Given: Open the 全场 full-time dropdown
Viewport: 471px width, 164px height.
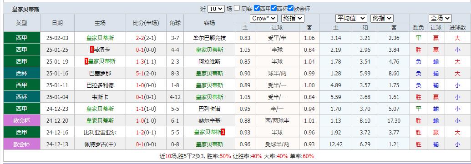Looking at the screenshot, I should coord(440,18).
